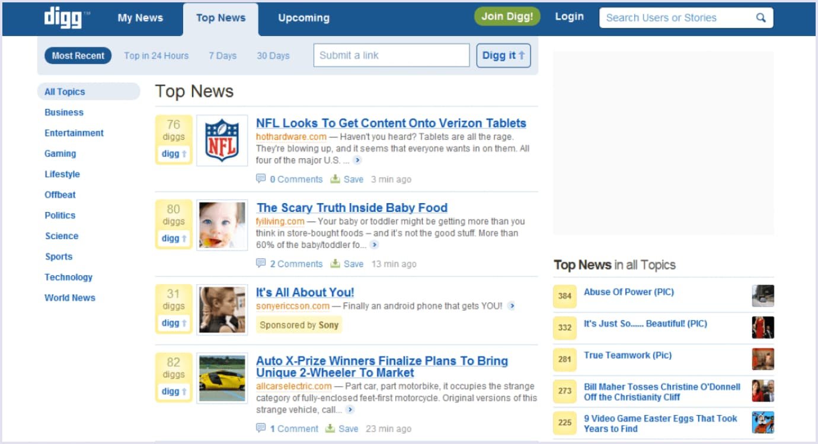The width and height of the screenshot is (818, 444).
Task: Click the yellow vehicle thumbnail
Action: (x=222, y=378)
